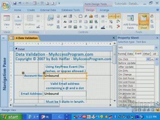Switch to the Arrange ribbon tab

[x=104, y=10]
